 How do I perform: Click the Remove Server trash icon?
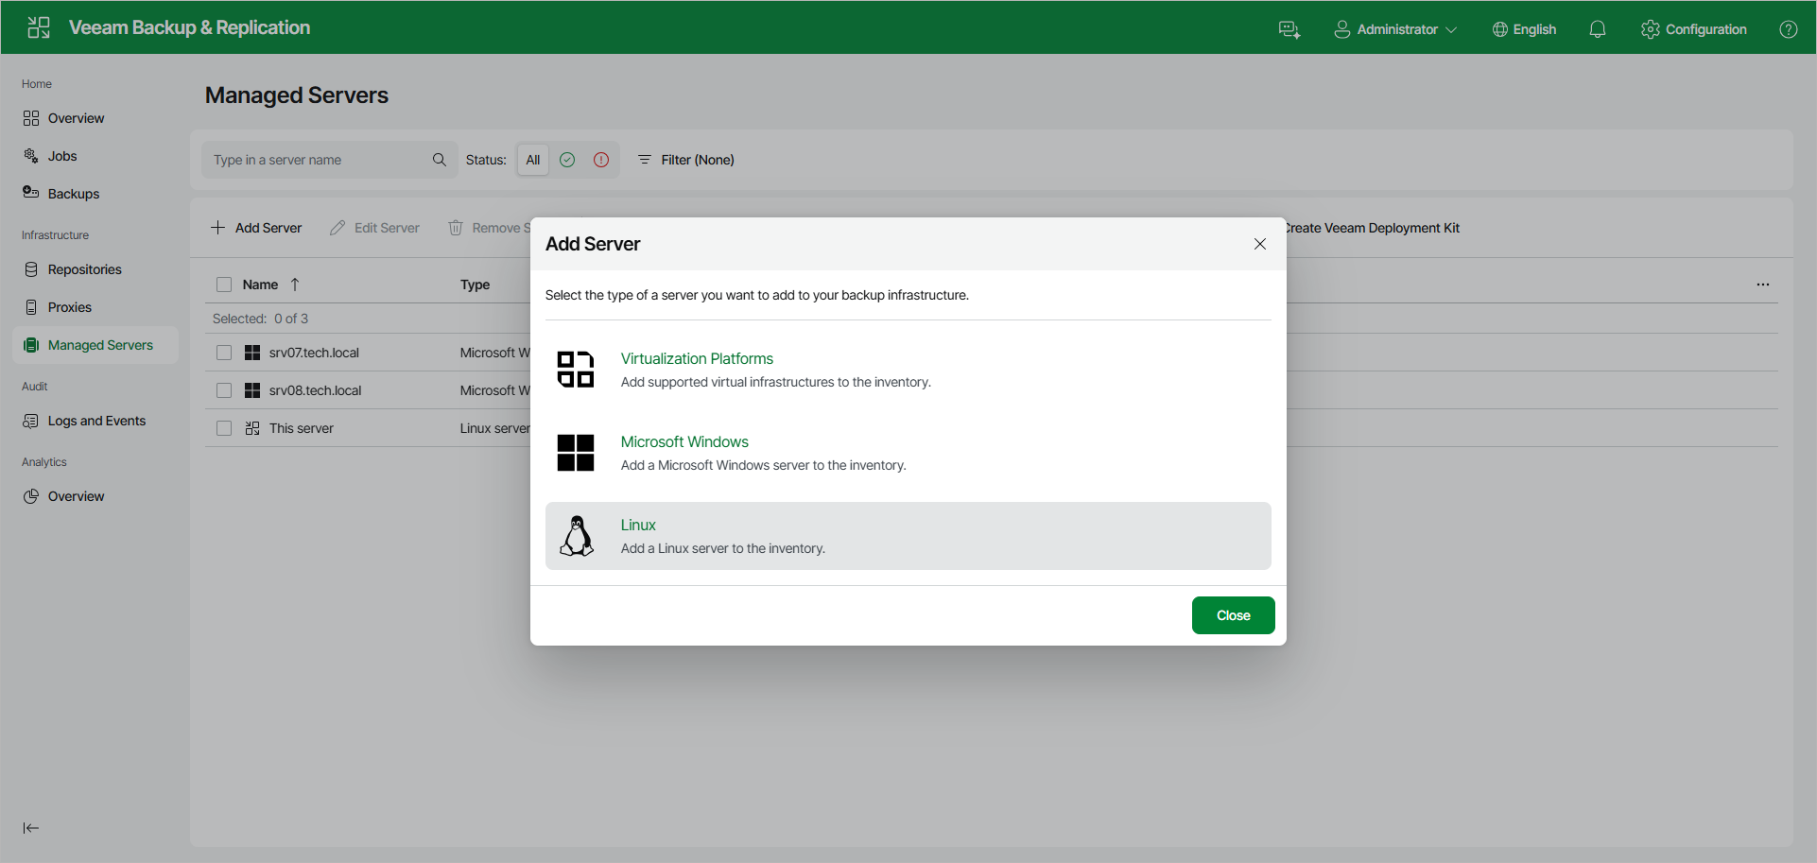pyautogui.click(x=456, y=228)
